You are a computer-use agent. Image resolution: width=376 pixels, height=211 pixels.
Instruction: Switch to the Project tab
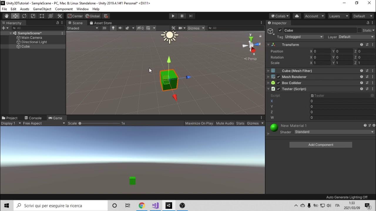coord(10,118)
